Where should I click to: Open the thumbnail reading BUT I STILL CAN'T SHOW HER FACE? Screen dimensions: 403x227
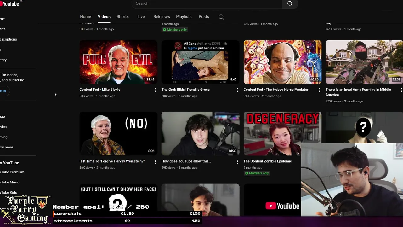pos(118,200)
